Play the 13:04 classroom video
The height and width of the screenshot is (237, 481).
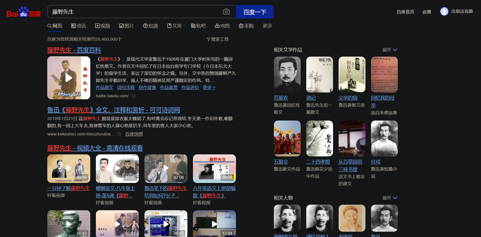tap(214, 224)
